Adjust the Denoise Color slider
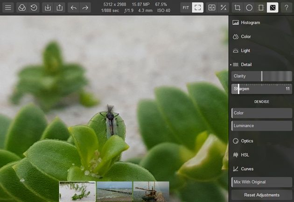This screenshot has height=202, width=294. click(x=261, y=113)
